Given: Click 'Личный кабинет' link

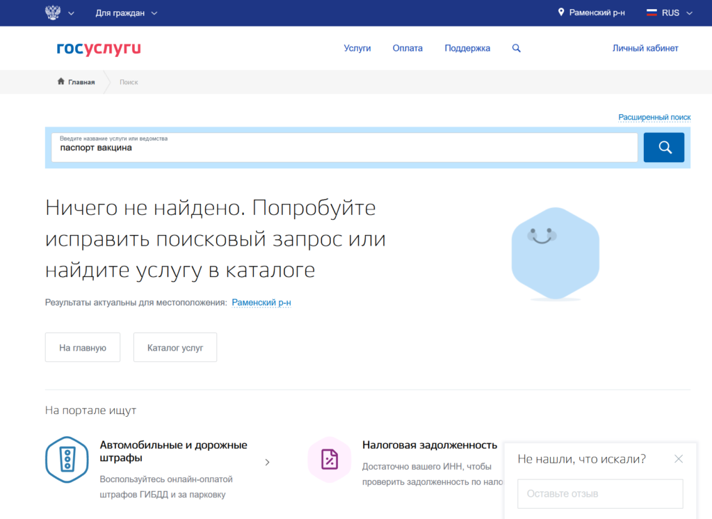Looking at the screenshot, I should [x=645, y=49].
